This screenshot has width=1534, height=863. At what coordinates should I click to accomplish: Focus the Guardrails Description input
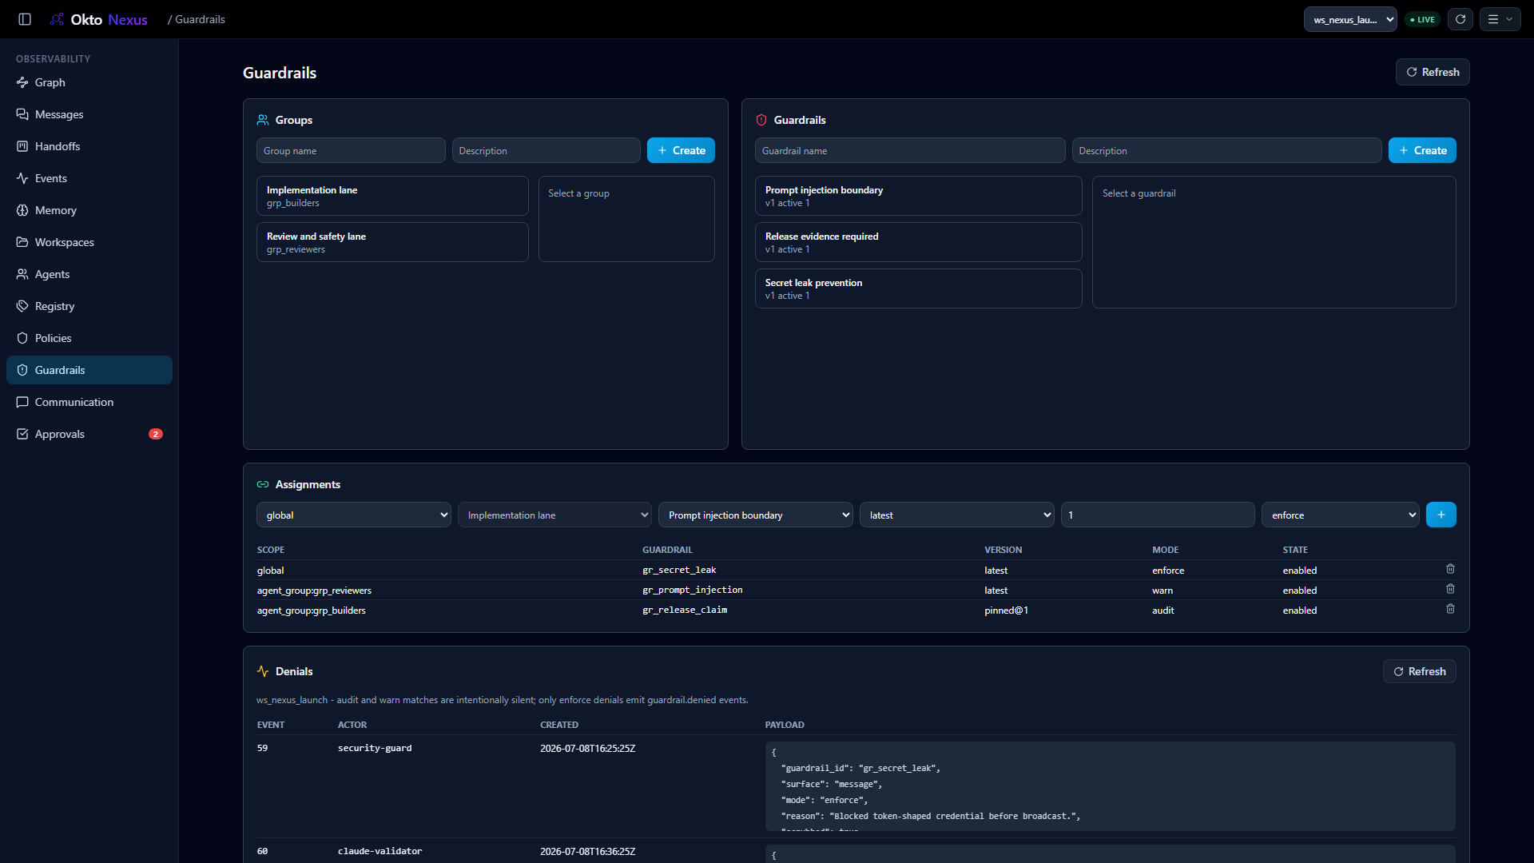pos(1227,150)
